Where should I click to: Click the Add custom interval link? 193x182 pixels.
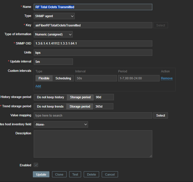pos(38,86)
